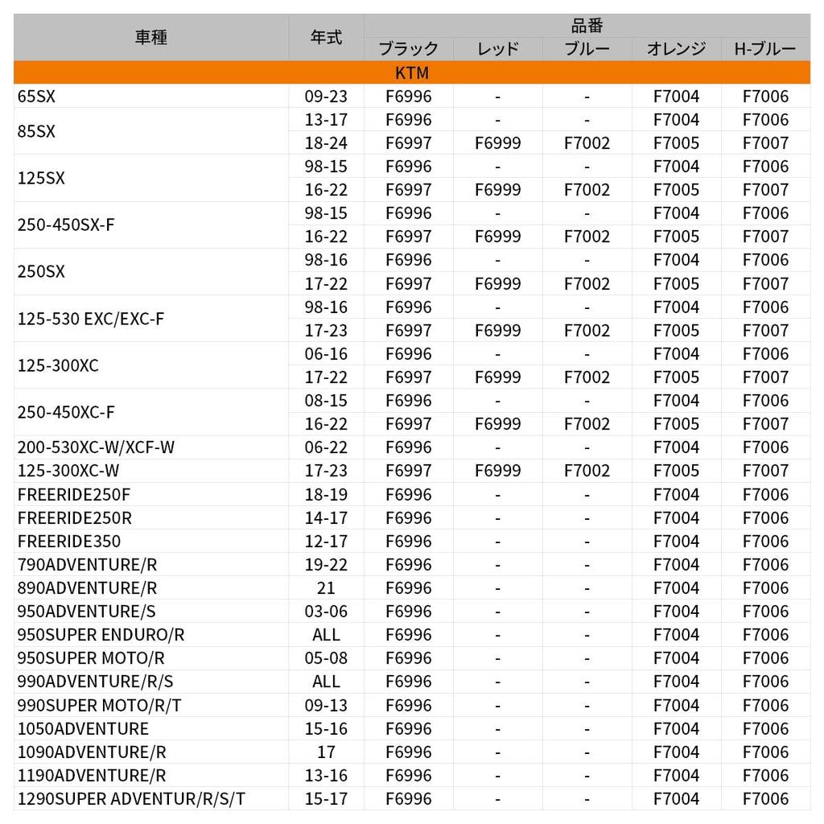Click the 250-450SX-F model label
Viewport: 824px width, 824px height.
tap(66, 225)
